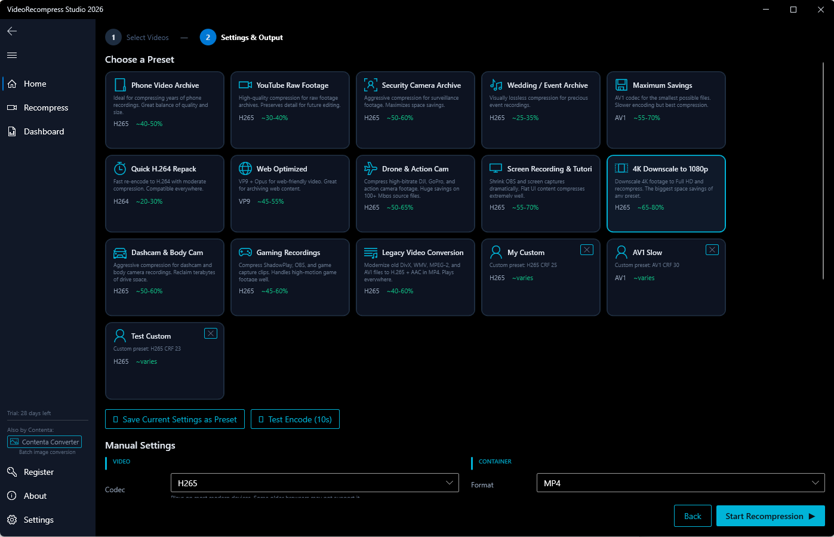The image size is (834, 537).
Task: Open the video Codec dropdown
Action: (x=315, y=483)
